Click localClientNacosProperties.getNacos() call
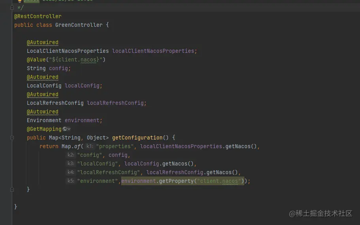360x225 pixels. (x=199, y=147)
